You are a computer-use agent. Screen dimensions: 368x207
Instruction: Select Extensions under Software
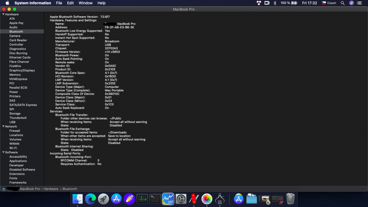coord(17,174)
